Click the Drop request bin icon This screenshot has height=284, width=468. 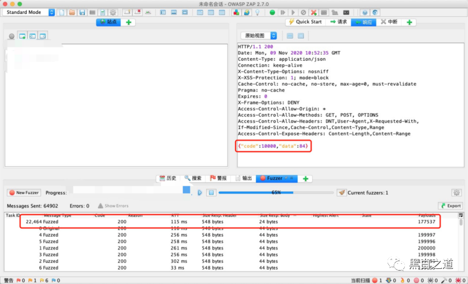(x=303, y=12)
